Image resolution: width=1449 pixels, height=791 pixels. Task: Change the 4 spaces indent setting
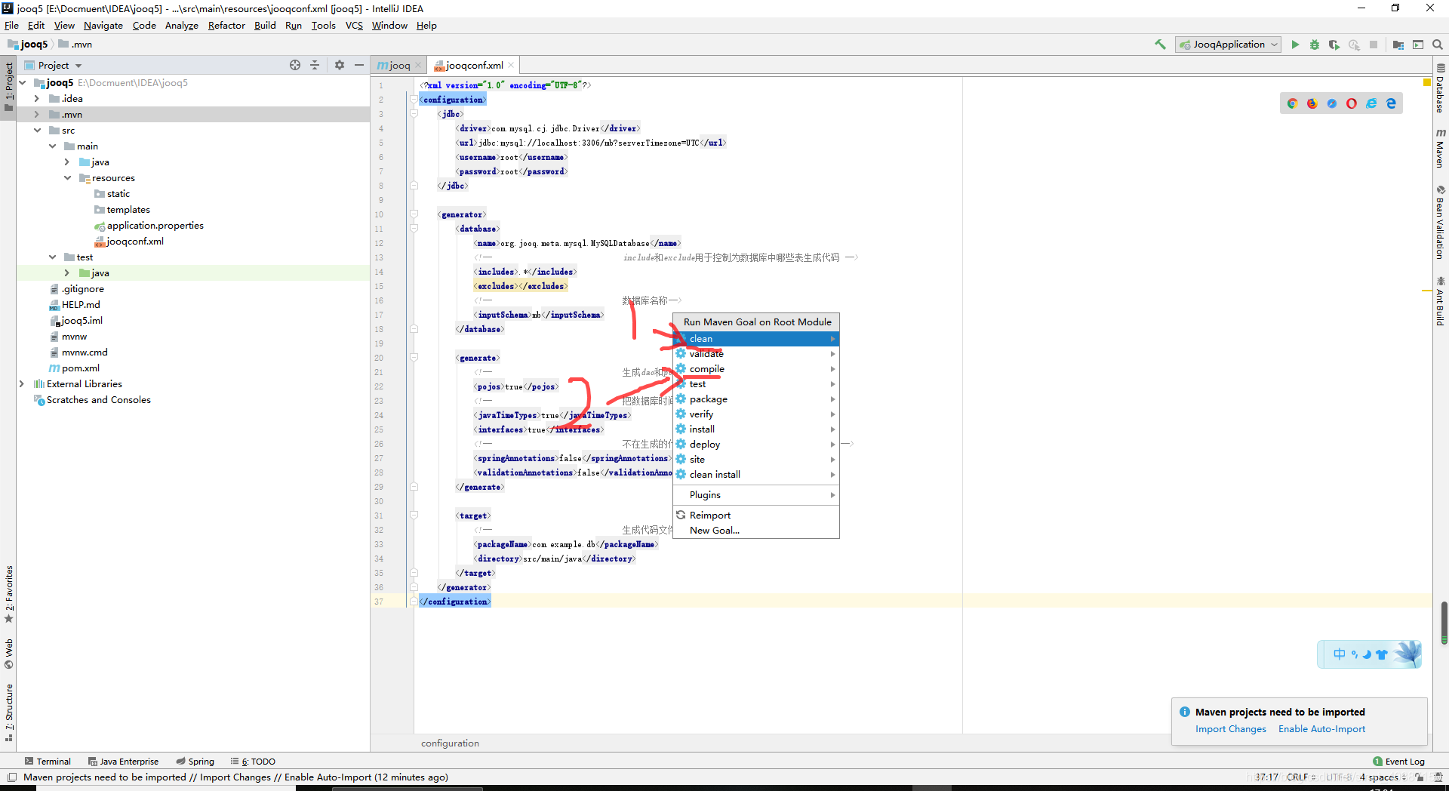click(1383, 777)
